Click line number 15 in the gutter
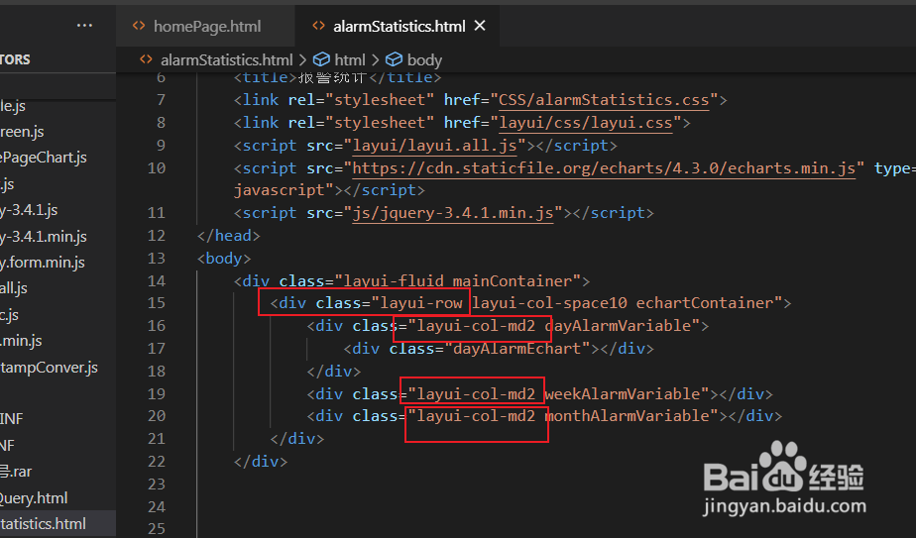 point(156,303)
